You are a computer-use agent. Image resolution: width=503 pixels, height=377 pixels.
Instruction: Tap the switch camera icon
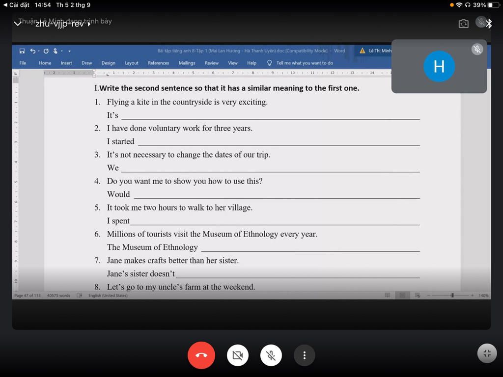click(463, 24)
